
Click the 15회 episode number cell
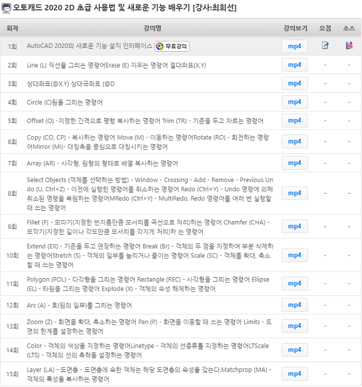12,374
